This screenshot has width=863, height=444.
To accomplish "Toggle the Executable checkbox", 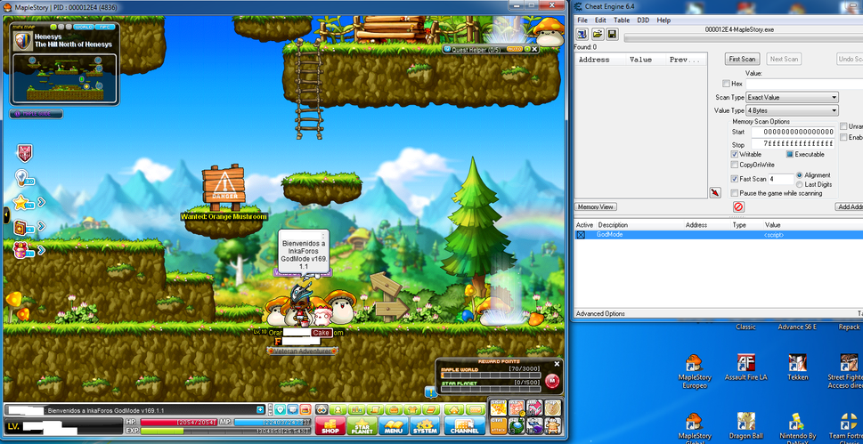I will 789,154.
